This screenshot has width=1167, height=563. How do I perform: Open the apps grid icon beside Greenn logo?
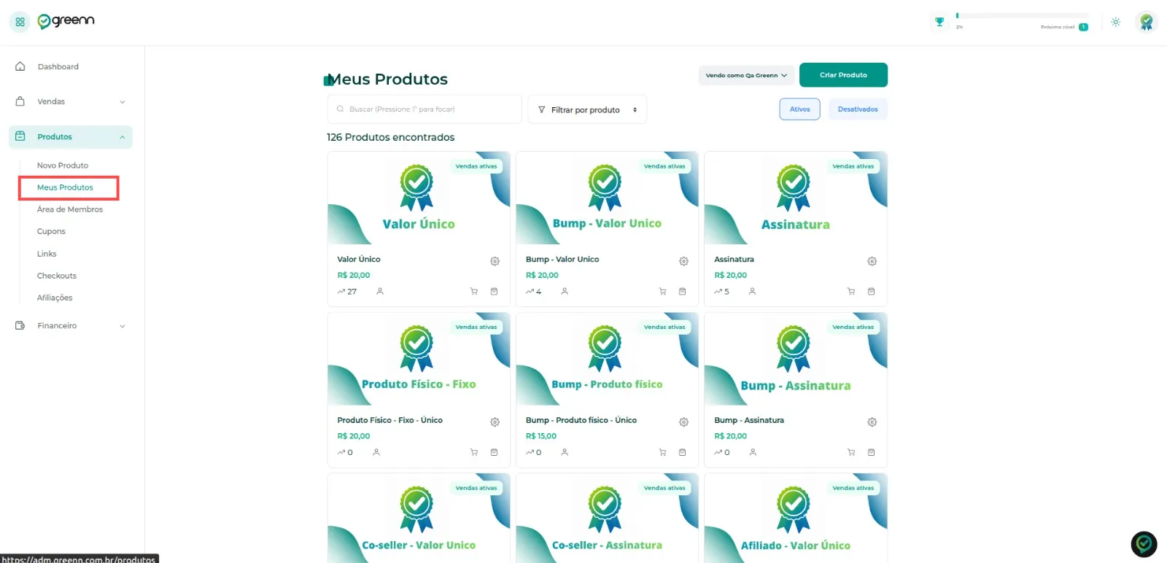(x=20, y=22)
